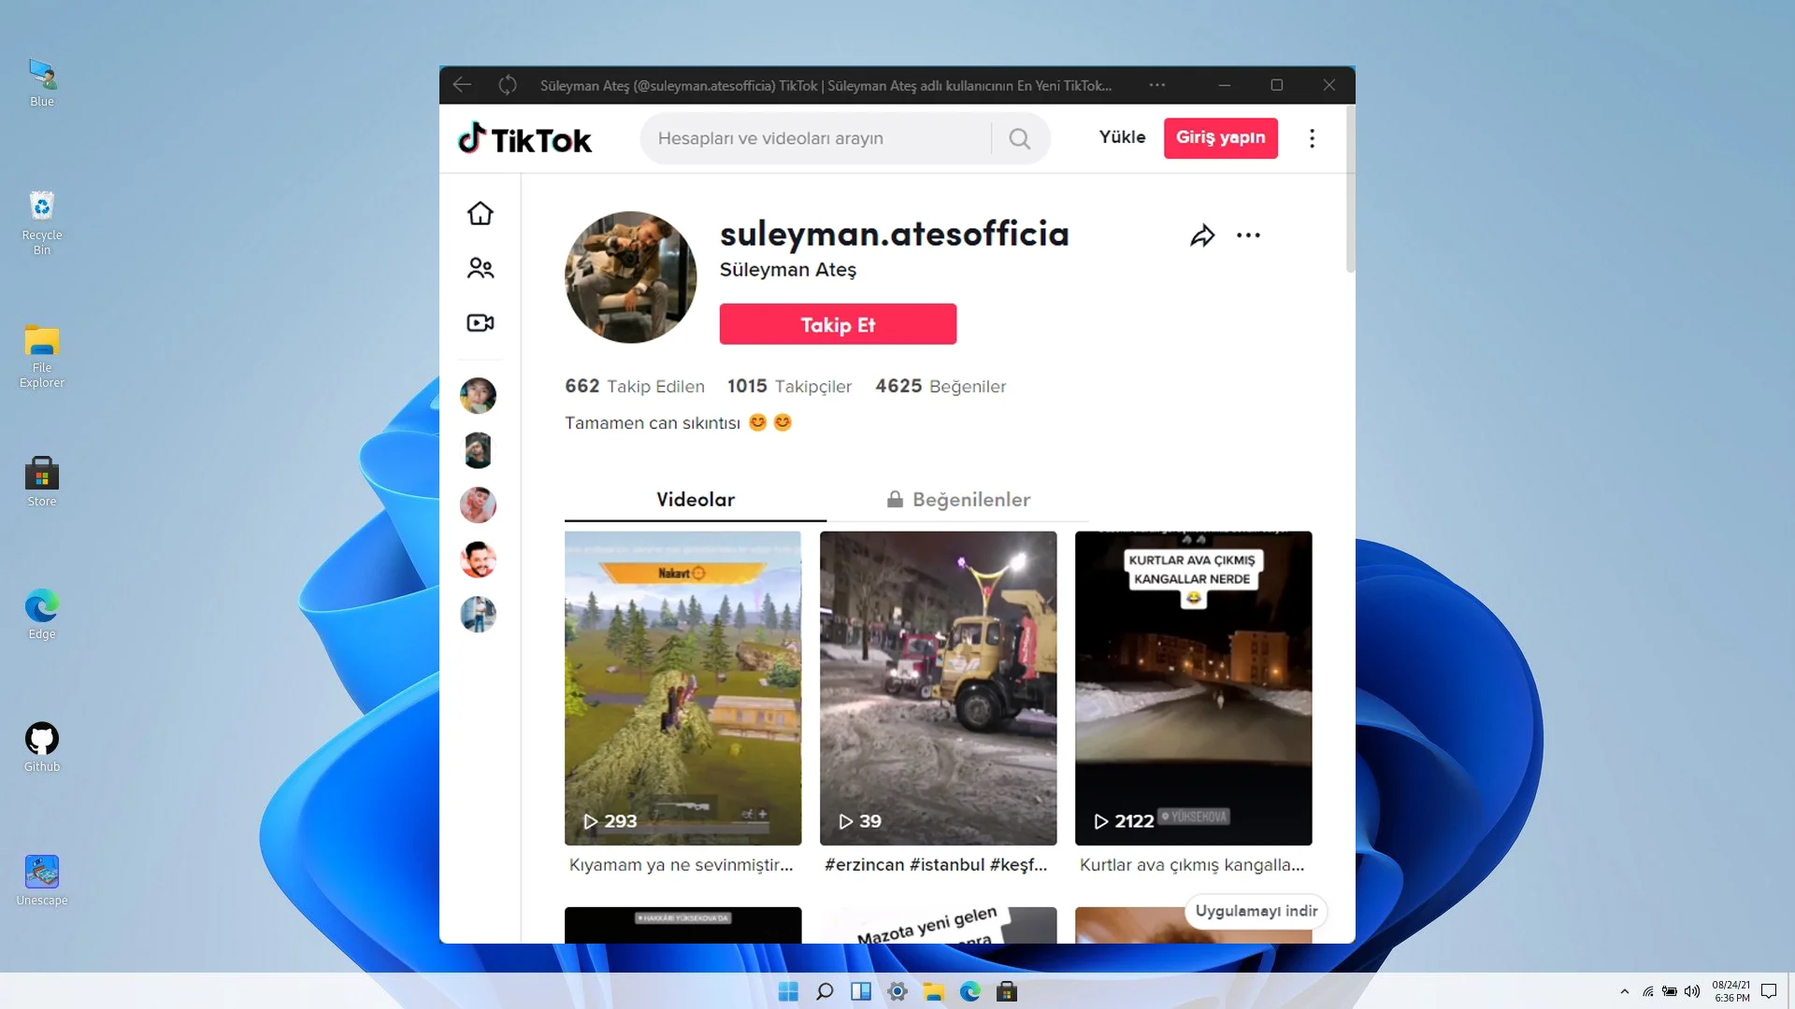Click the TikTok logo
Screen dimensions: 1795x1009
[x=524, y=138]
